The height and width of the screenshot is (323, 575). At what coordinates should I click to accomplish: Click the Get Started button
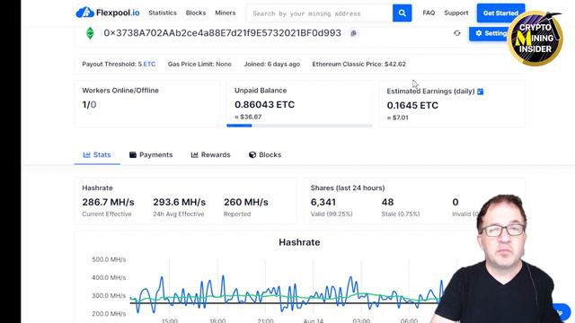[x=500, y=13]
